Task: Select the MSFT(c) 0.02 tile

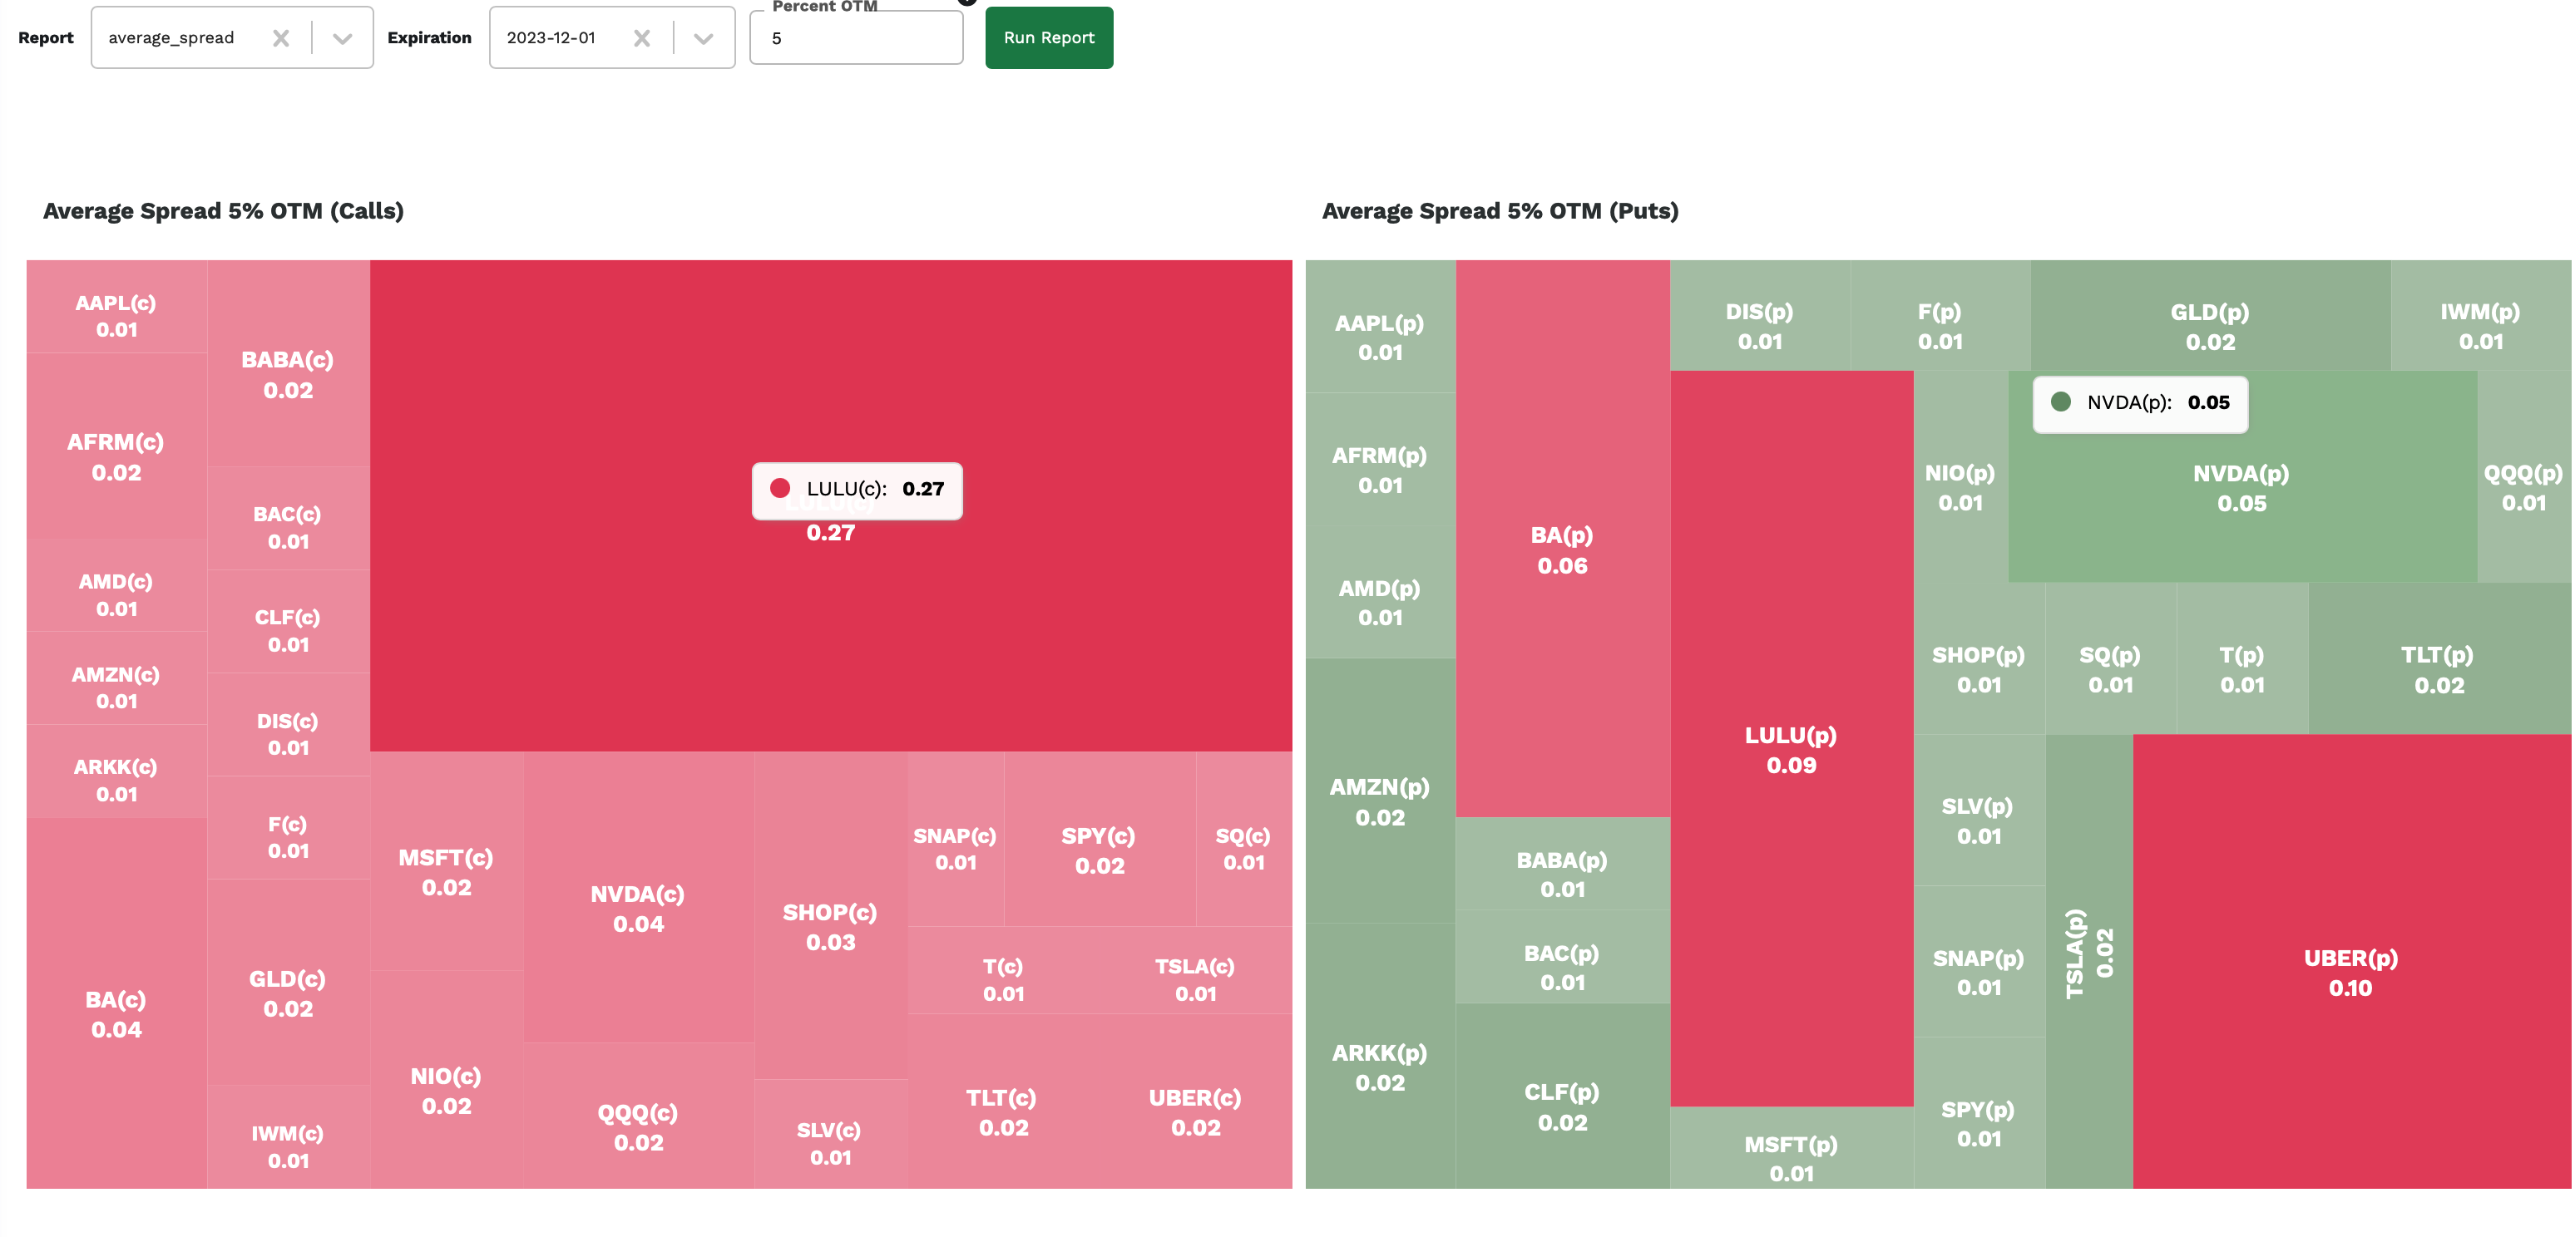Action: click(446, 870)
